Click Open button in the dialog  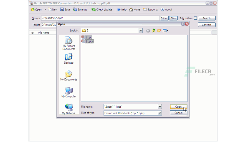(179, 107)
